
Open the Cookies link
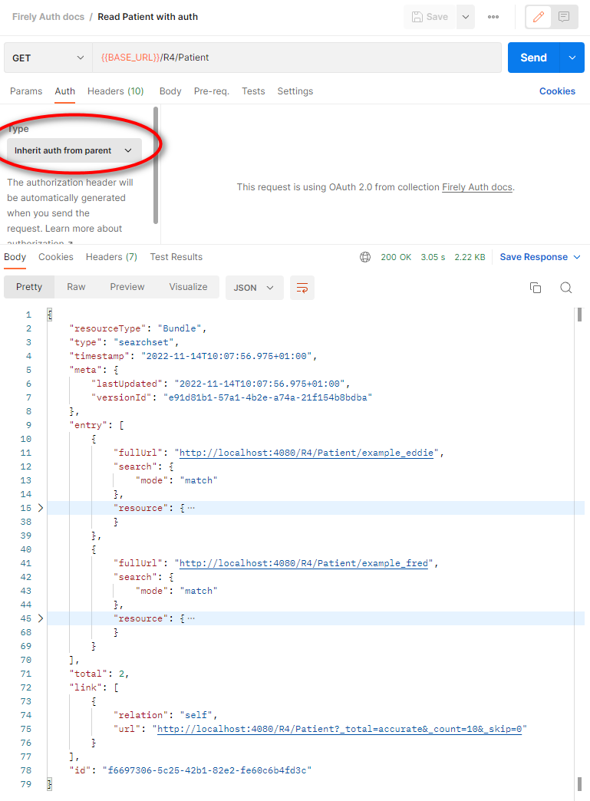pos(557,91)
